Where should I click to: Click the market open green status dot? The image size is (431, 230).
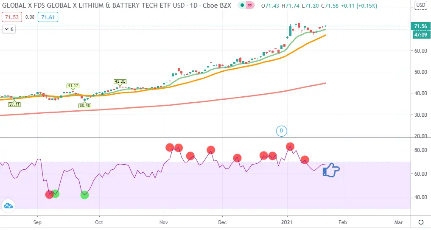(242, 5)
